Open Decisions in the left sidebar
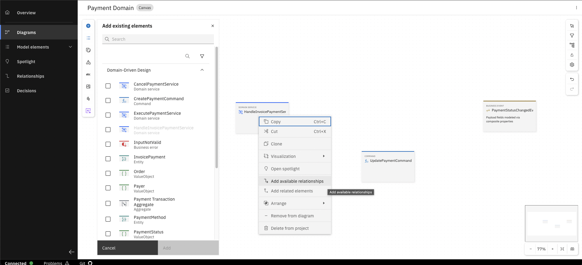This screenshot has height=265, width=582. click(39, 90)
